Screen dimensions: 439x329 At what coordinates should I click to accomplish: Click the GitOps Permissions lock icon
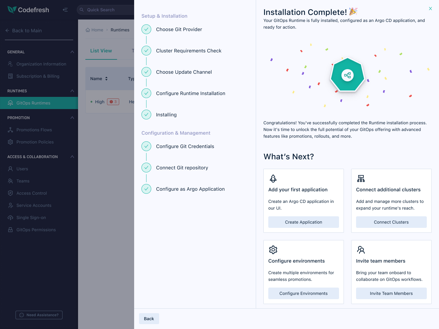click(x=10, y=230)
